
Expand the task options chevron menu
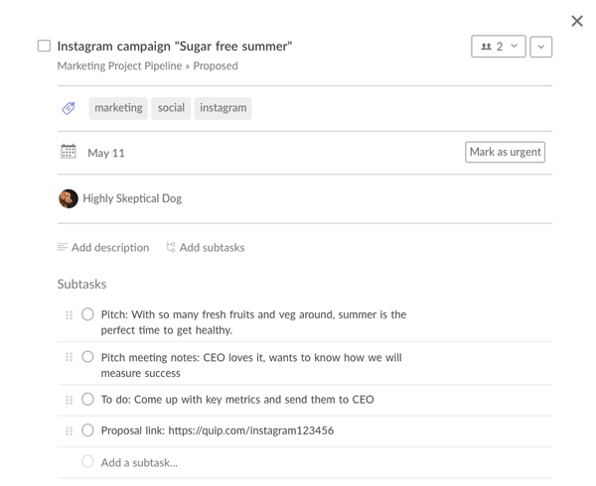point(541,47)
